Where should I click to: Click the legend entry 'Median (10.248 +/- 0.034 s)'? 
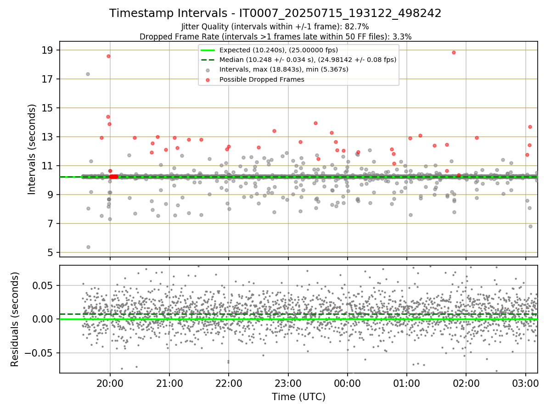pyautogui.click(x=308, y=60)
